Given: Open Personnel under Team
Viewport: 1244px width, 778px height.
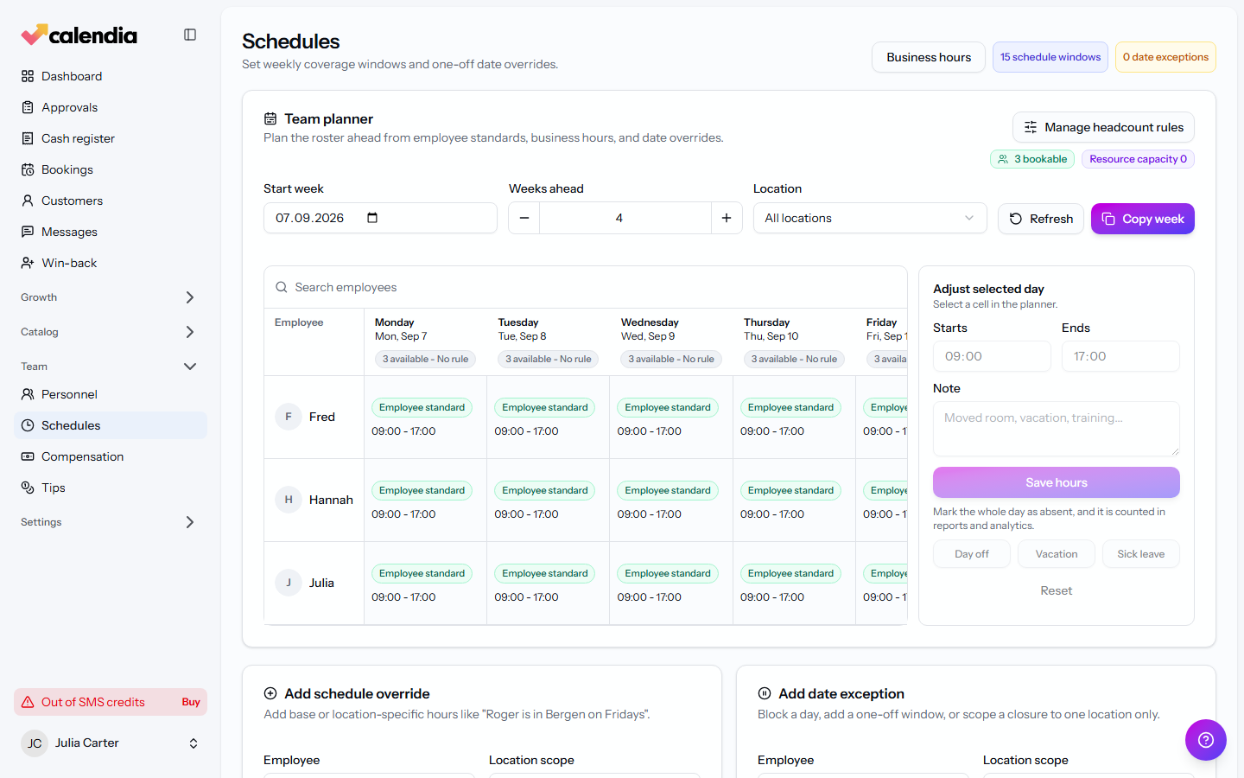Looking at the screenshot, I should click(x=111, y=394).
